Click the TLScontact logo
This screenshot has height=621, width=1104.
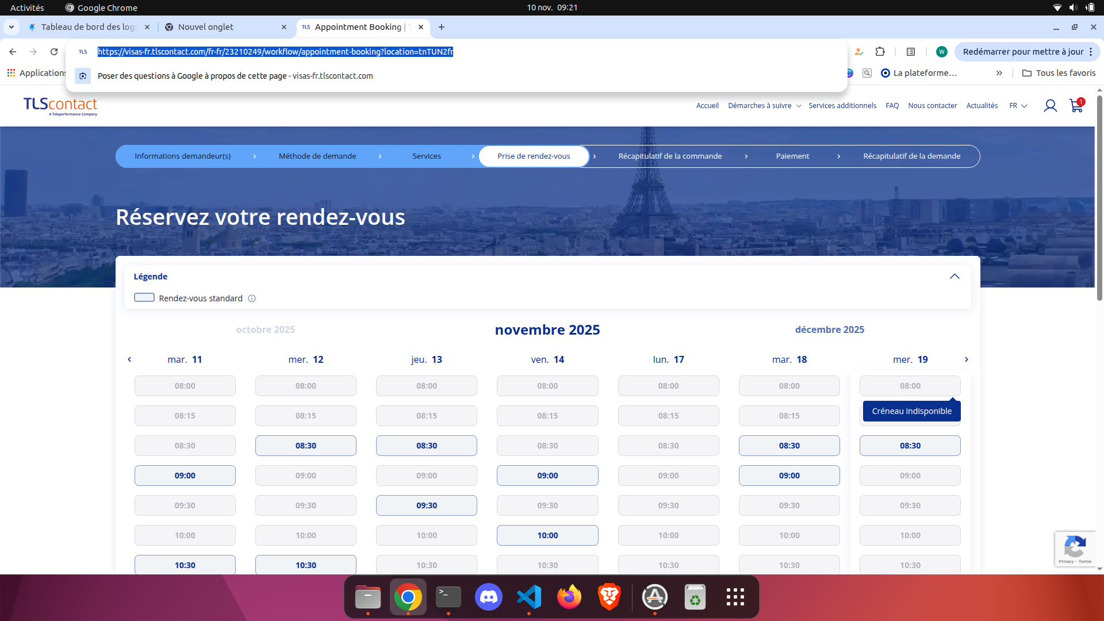click(x=60, y=106)
